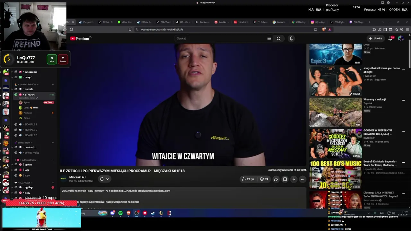Viewport: 411px width, 231px height.
Task: Open the browser main menu hamburger icon
Action: tap(407, 30)
